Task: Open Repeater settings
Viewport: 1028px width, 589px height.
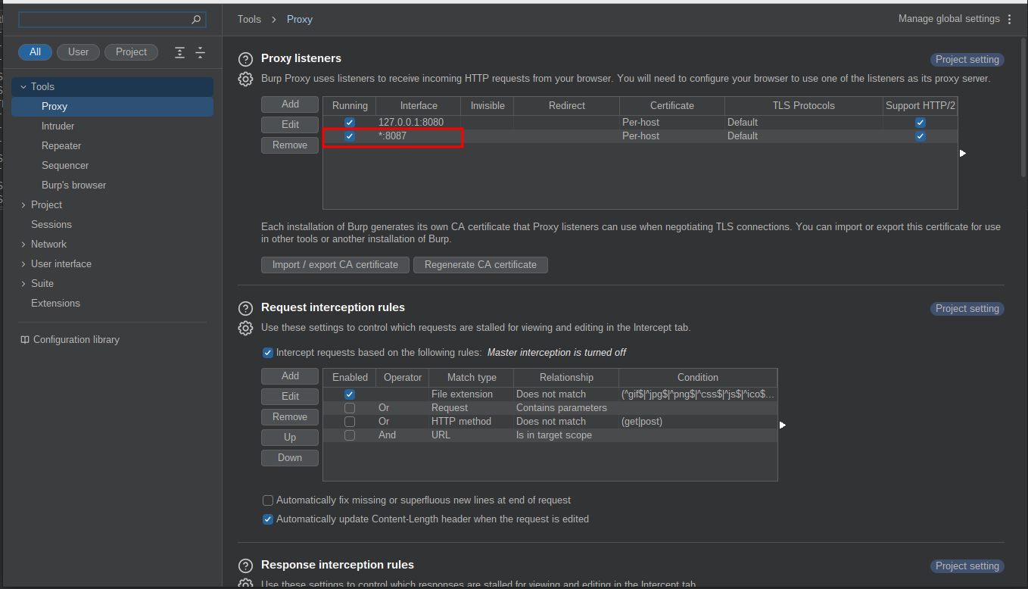Action: pyautogui.click(x=61, y=146)
